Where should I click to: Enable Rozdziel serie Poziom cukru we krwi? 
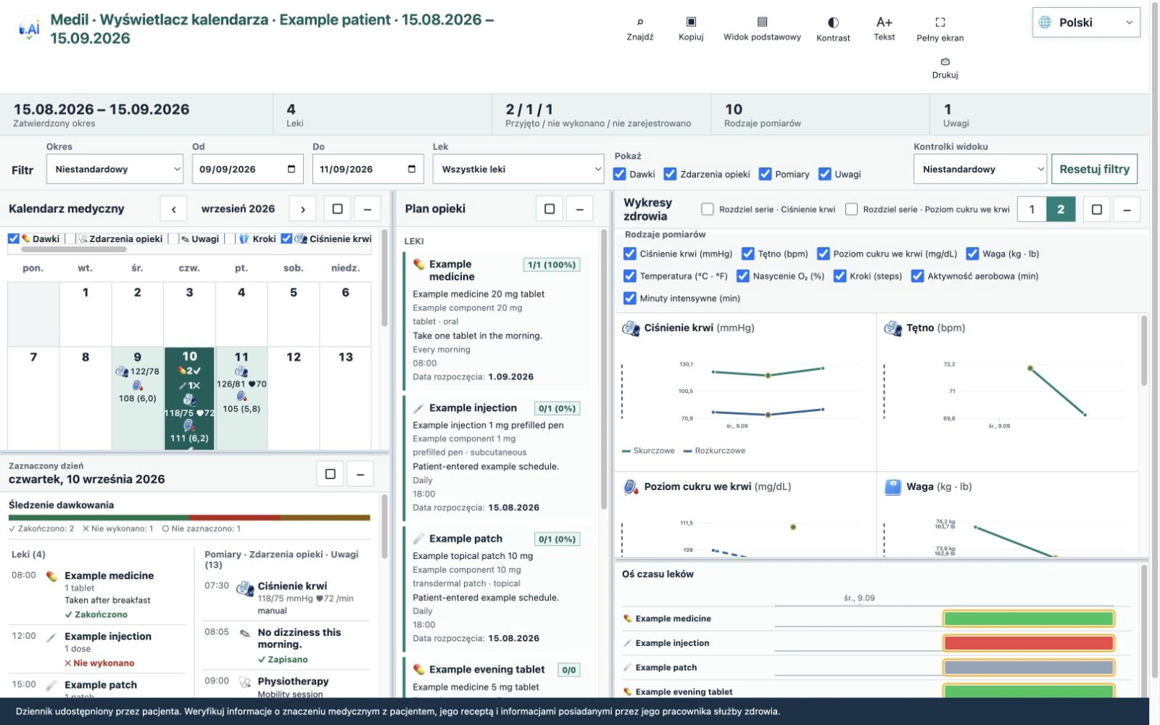(x=852, y=209)
